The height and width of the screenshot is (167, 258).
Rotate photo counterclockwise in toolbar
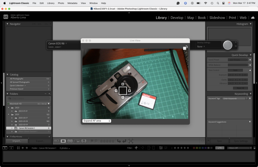click(x=119, y=141)
